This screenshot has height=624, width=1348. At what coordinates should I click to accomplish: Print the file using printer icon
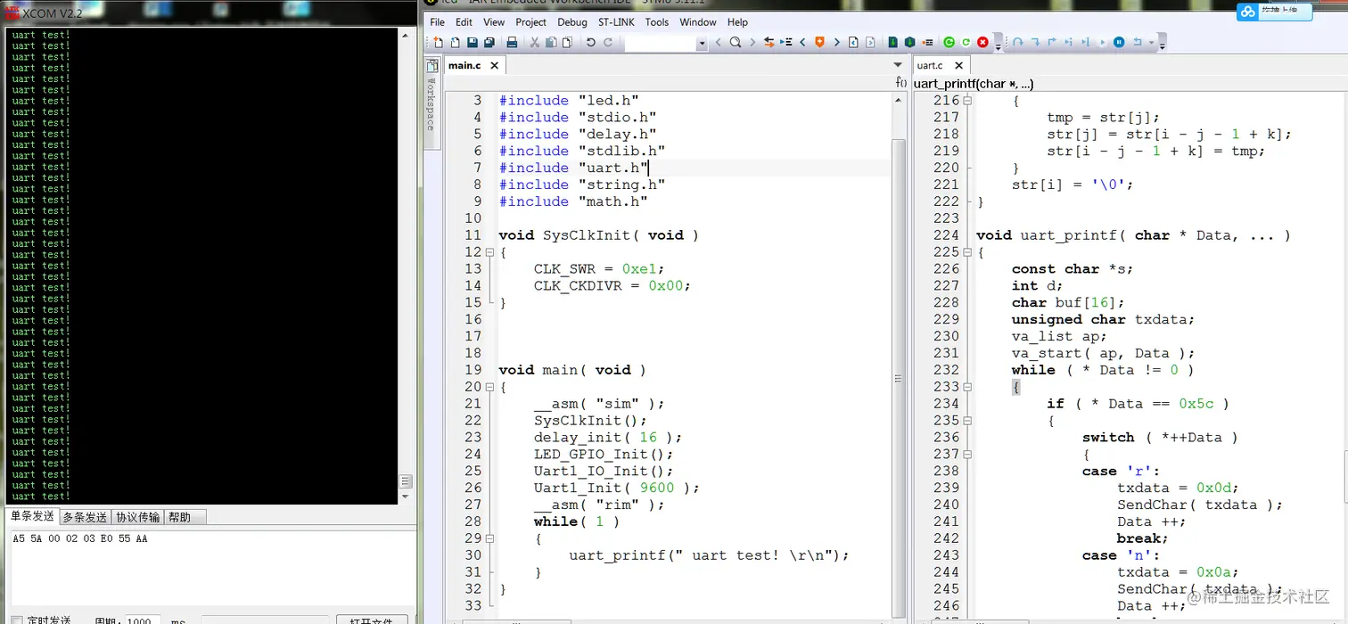coord(512,42)
